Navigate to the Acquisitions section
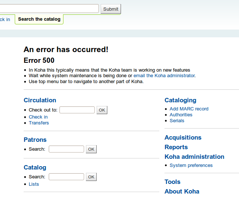This screenshot has width=239, height=219. [x=183, y=137]
